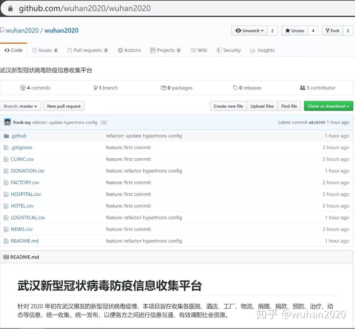Click the contributors people icon

point(303,88)
